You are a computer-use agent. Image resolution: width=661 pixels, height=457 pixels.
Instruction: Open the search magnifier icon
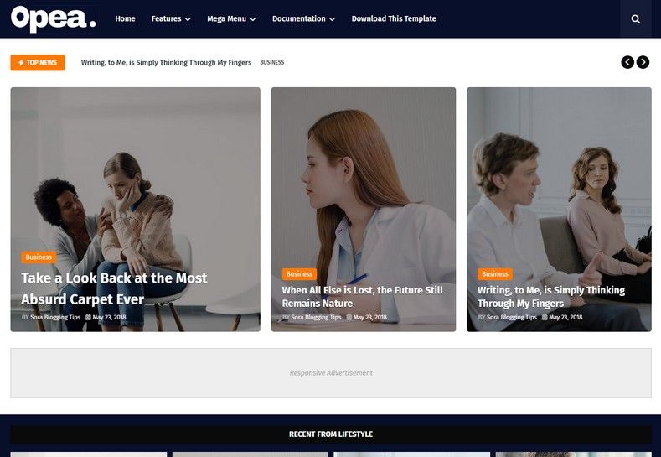636,19
